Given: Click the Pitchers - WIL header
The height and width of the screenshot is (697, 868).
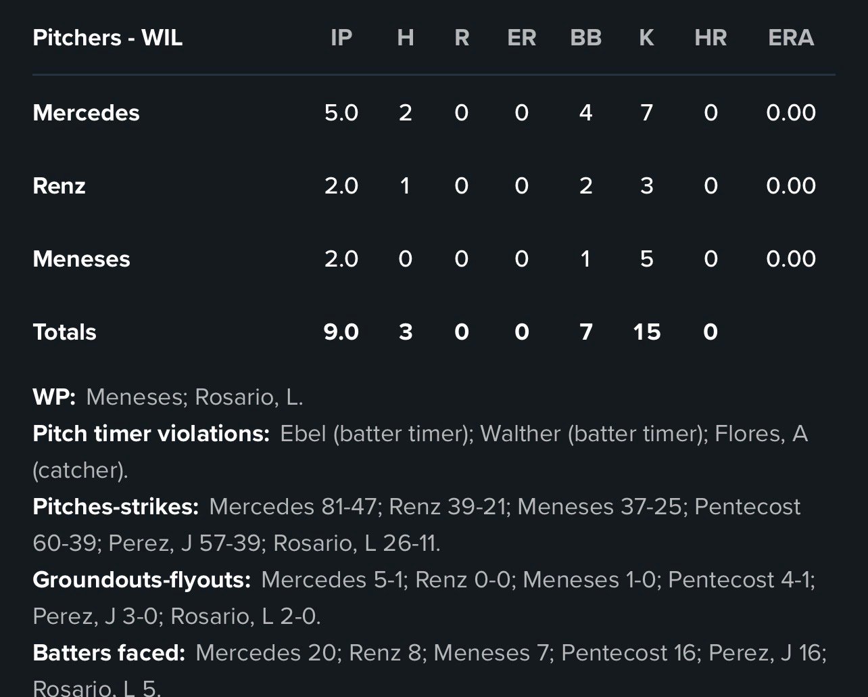Looking at the screenshot, I should (x=107, y=38).
